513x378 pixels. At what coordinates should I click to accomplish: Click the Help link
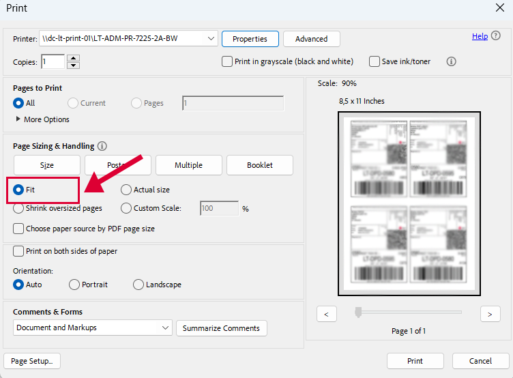[x=480, y=36]
